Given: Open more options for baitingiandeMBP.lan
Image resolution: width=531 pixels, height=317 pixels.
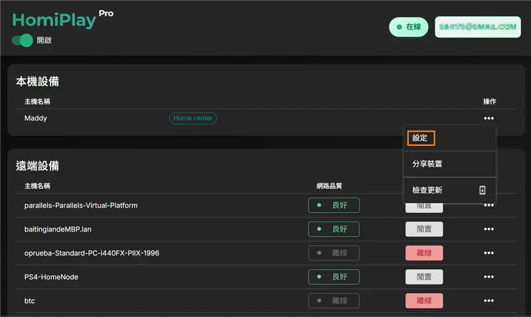Looking at the screenshot, I should point(489,229).
